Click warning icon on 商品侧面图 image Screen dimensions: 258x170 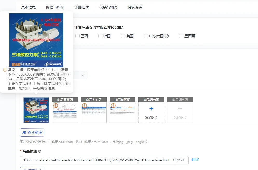(x=113, y=105)
